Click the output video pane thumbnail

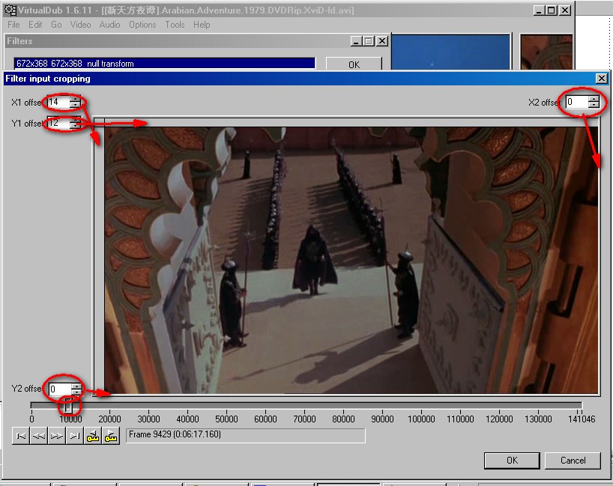pos(546,52)
